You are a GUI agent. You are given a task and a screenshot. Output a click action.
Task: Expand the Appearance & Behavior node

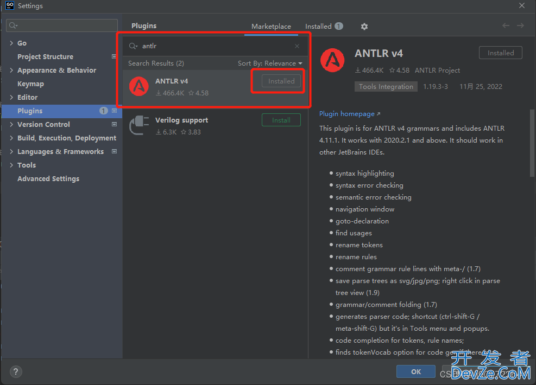11,70
